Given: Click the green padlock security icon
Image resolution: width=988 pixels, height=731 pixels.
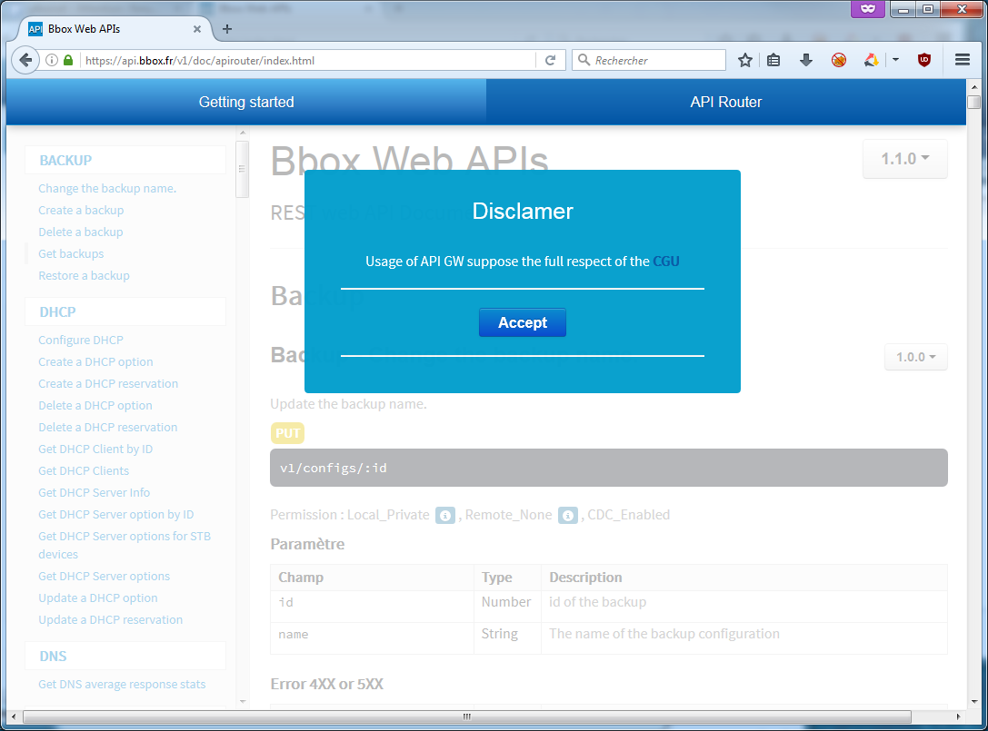Looking at the screenshot, I should 68,61.
